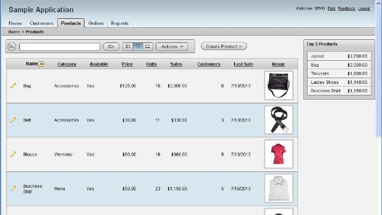Open the red Blouse product image
Viewport: 382px width, 215px height.
(279, 154)
